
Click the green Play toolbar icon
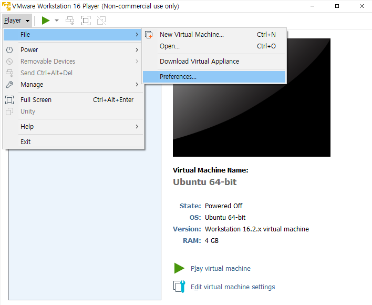pyautogui.click(x=46, y=21)
